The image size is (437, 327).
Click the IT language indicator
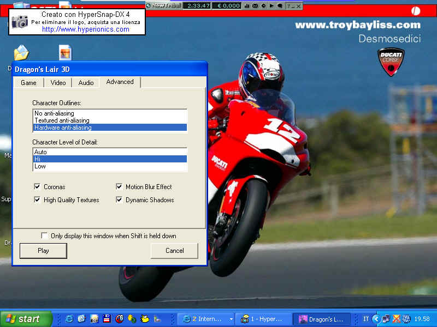(365, 319)
